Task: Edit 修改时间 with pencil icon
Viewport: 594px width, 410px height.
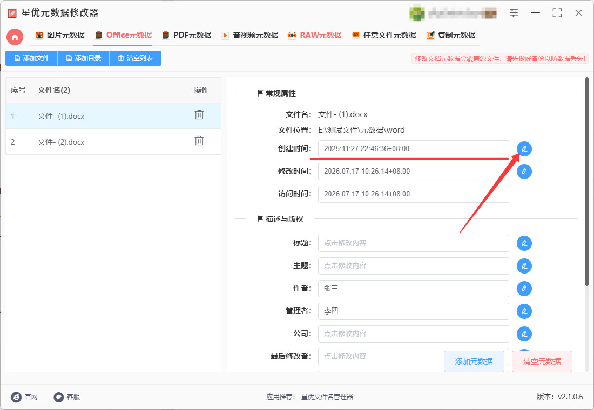Action: 524,172
